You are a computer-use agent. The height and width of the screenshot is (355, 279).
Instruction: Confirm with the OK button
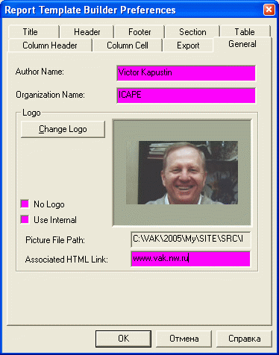123,339
